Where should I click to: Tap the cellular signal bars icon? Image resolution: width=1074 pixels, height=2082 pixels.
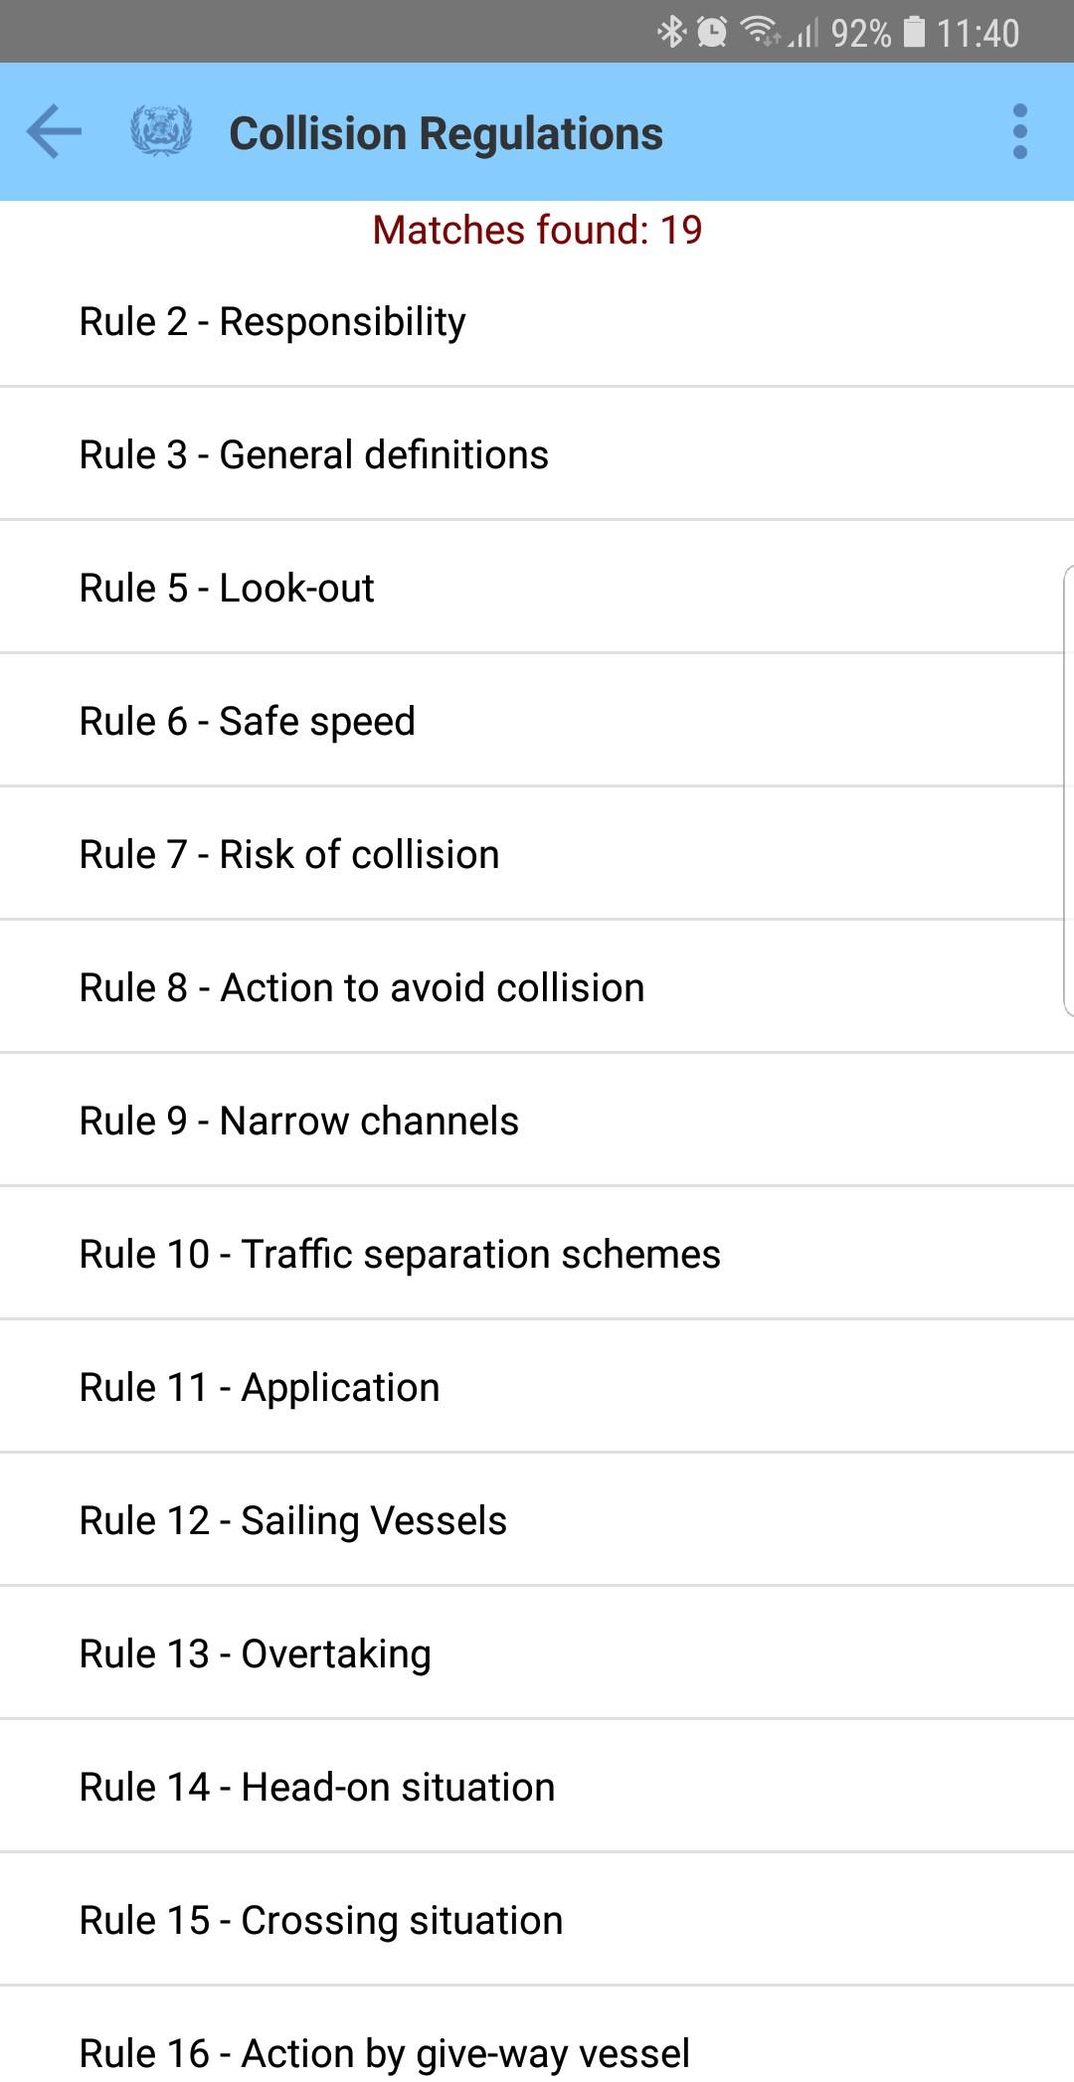804,33
